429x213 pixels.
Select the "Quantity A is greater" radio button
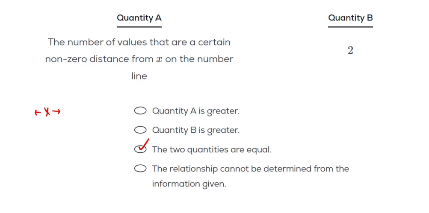tap(140, 111)
